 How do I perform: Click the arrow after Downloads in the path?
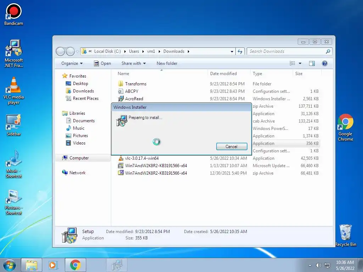tap(189, 52)
